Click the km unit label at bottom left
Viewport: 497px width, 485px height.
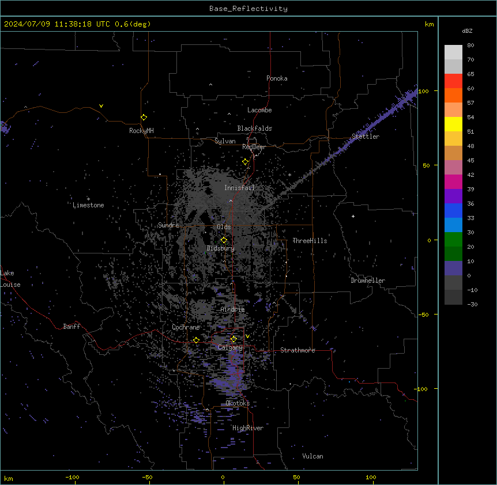pos(9,478)
